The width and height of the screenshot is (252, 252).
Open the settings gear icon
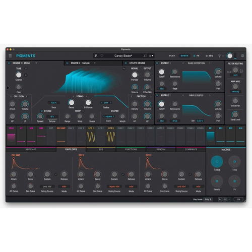[x=242, y=56]
